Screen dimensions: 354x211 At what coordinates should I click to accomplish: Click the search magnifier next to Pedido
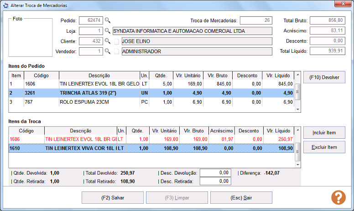tap(108, 20)
